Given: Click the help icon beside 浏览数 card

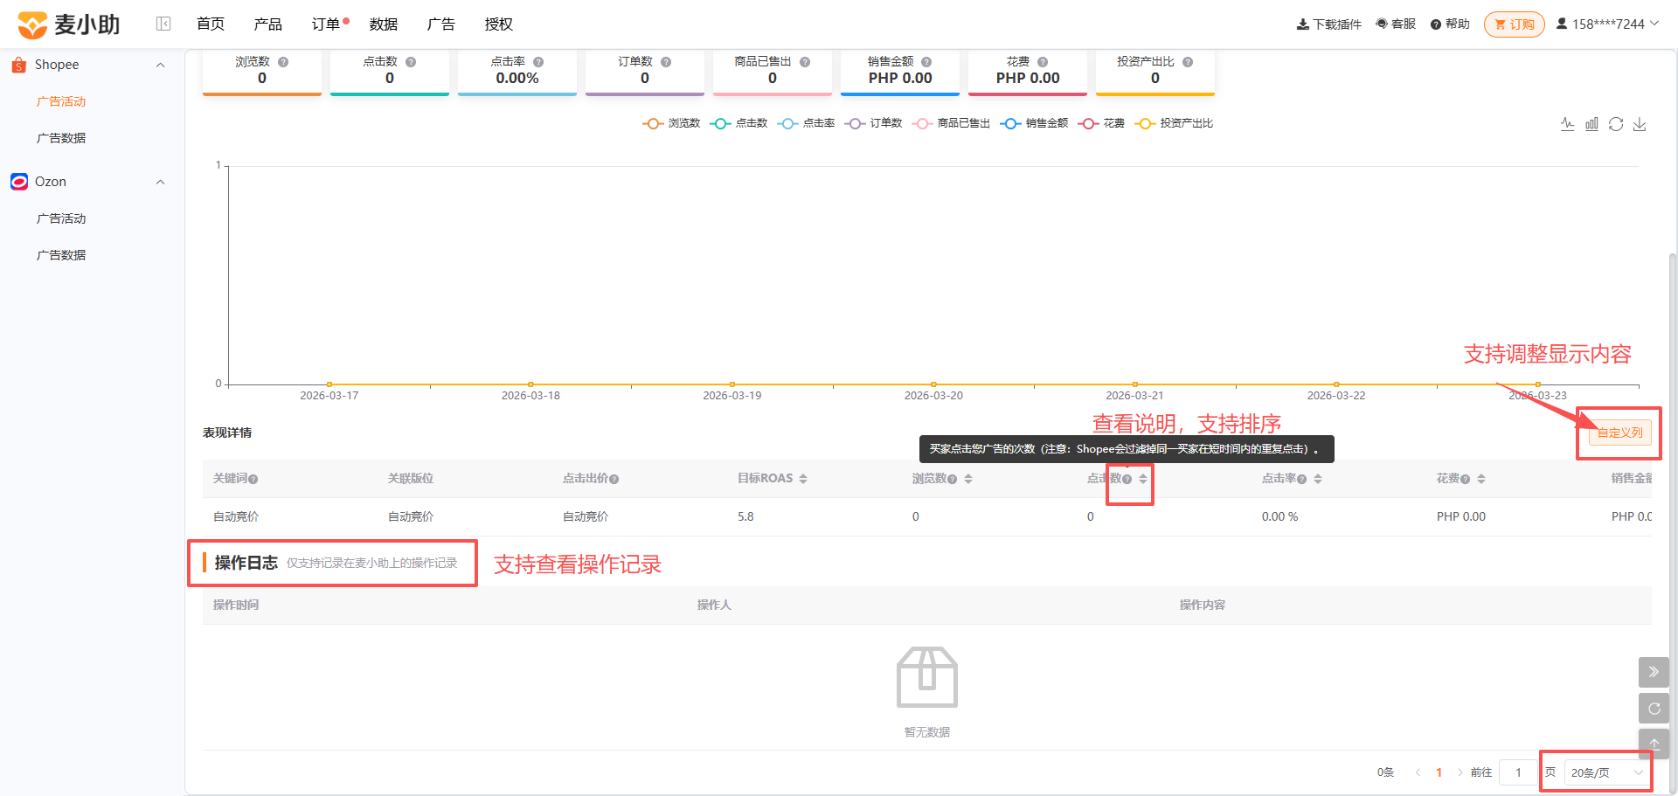Looking at the screenshot, I should click(x=283, y=62).
